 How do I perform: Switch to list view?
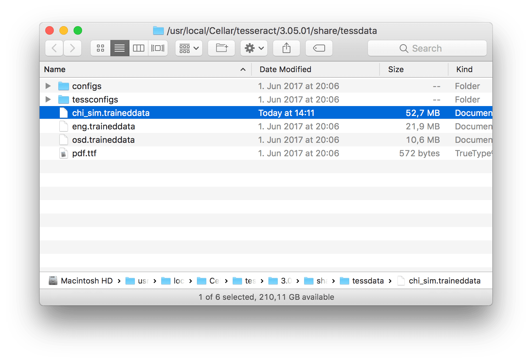120,48
